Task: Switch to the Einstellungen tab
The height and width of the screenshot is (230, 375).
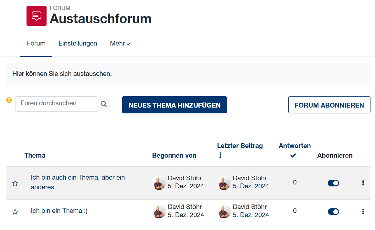Action: point(78,43)
